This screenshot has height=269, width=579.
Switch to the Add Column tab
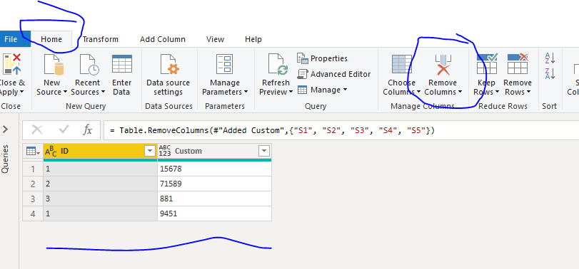click(x=163, y=39)
